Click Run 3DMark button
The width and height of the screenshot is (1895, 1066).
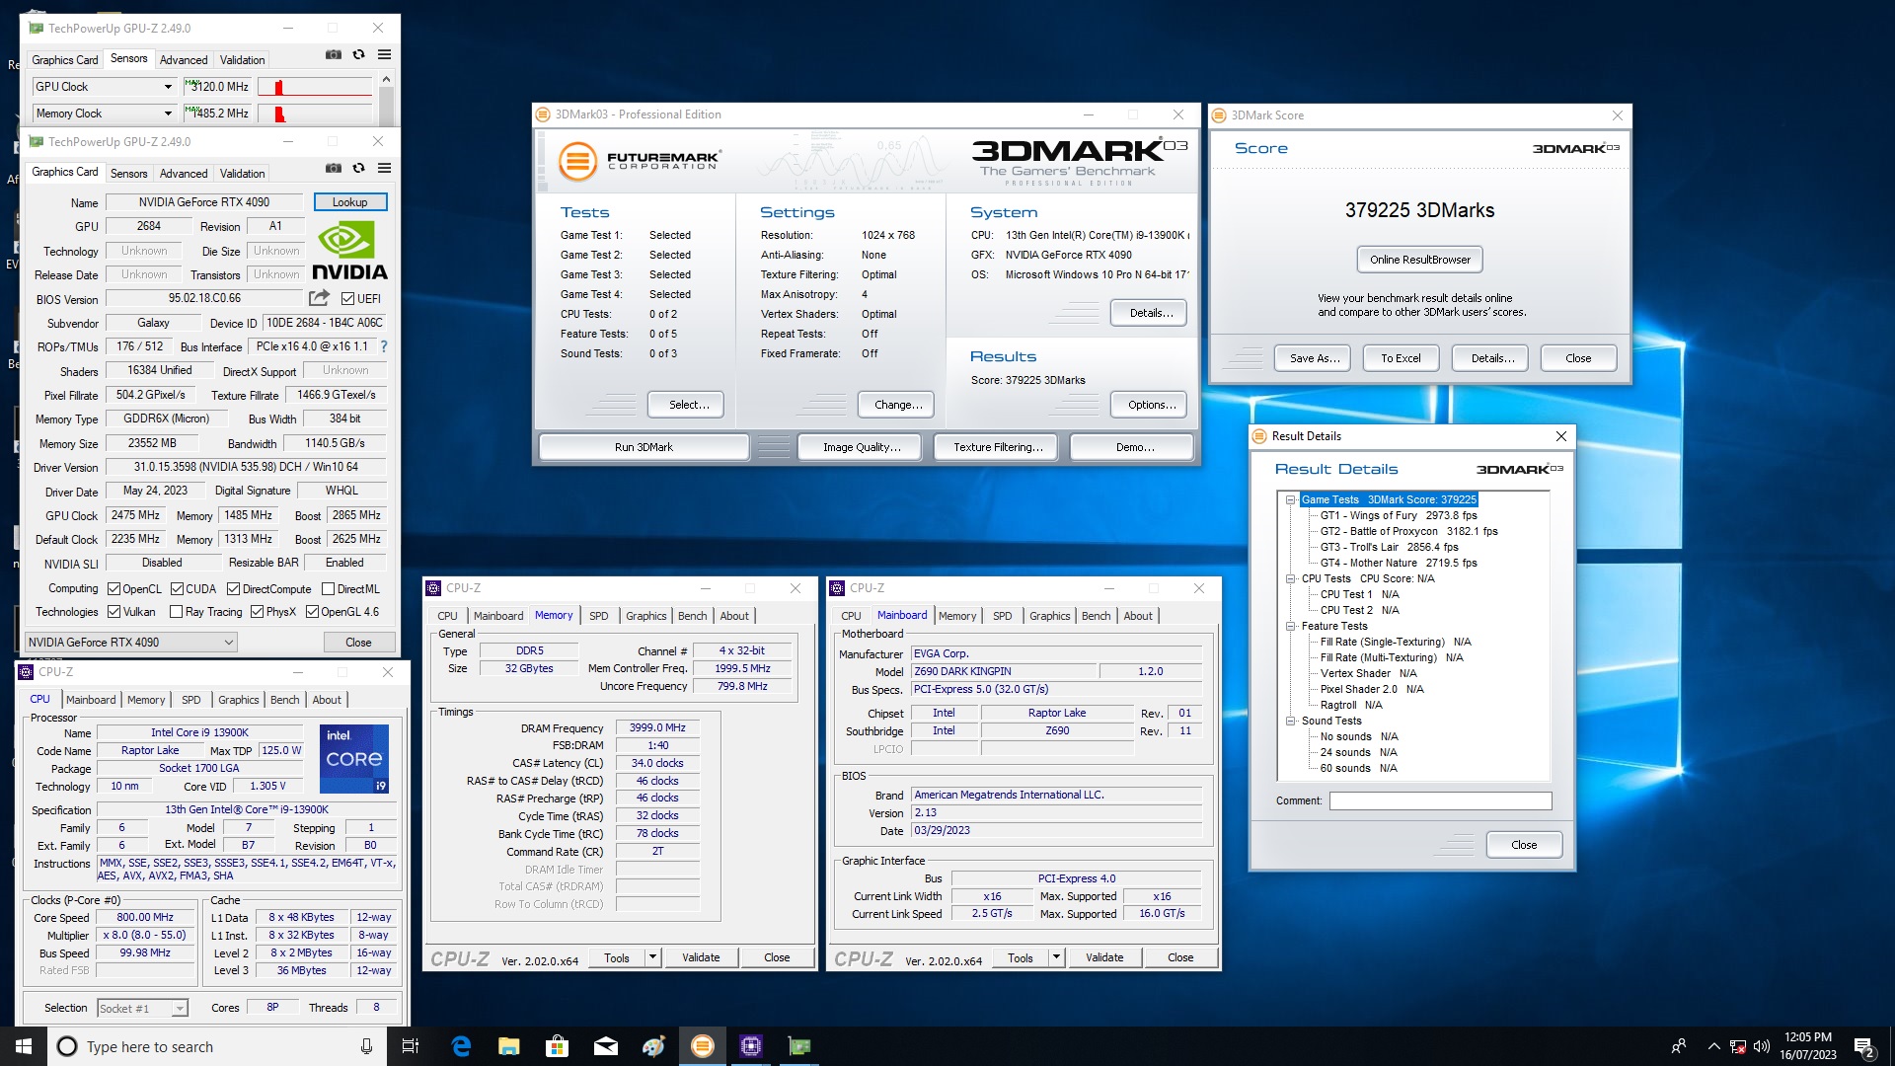644,447
